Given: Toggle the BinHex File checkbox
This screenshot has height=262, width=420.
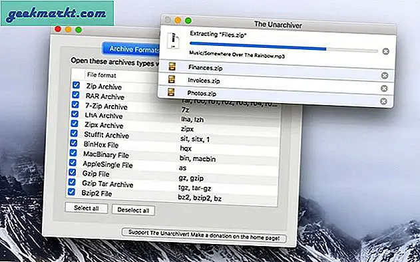Looking at the screenshot, I should [x=73, y=143].
